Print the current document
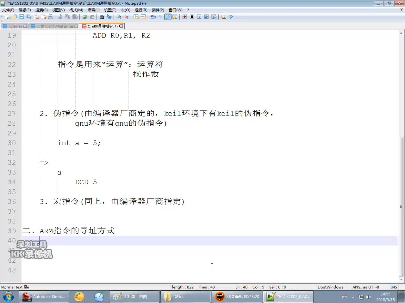The image size is (405, 303). point(51,17)
